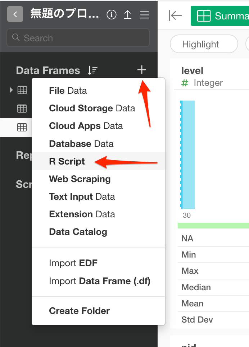Click the back arrow at top left
The width and height of the screenshot is (249, 347).
14,14
